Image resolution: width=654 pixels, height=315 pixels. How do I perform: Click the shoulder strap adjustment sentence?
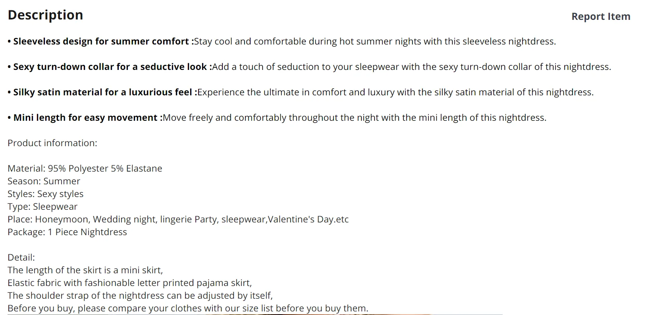[140, 296]
